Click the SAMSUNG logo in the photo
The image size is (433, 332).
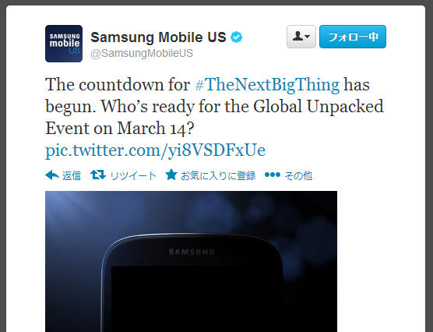(x=192, y=252)
